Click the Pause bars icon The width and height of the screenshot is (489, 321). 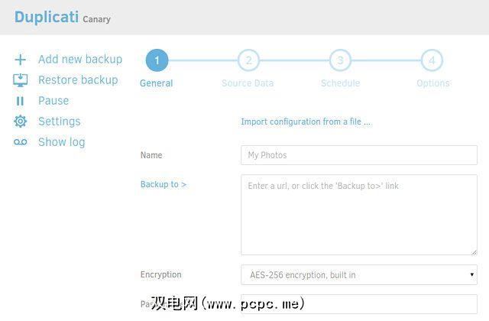pos(20,101)
